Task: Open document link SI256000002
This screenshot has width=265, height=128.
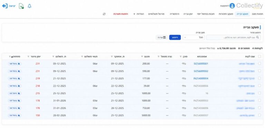Action: click(x=201, y=71)
